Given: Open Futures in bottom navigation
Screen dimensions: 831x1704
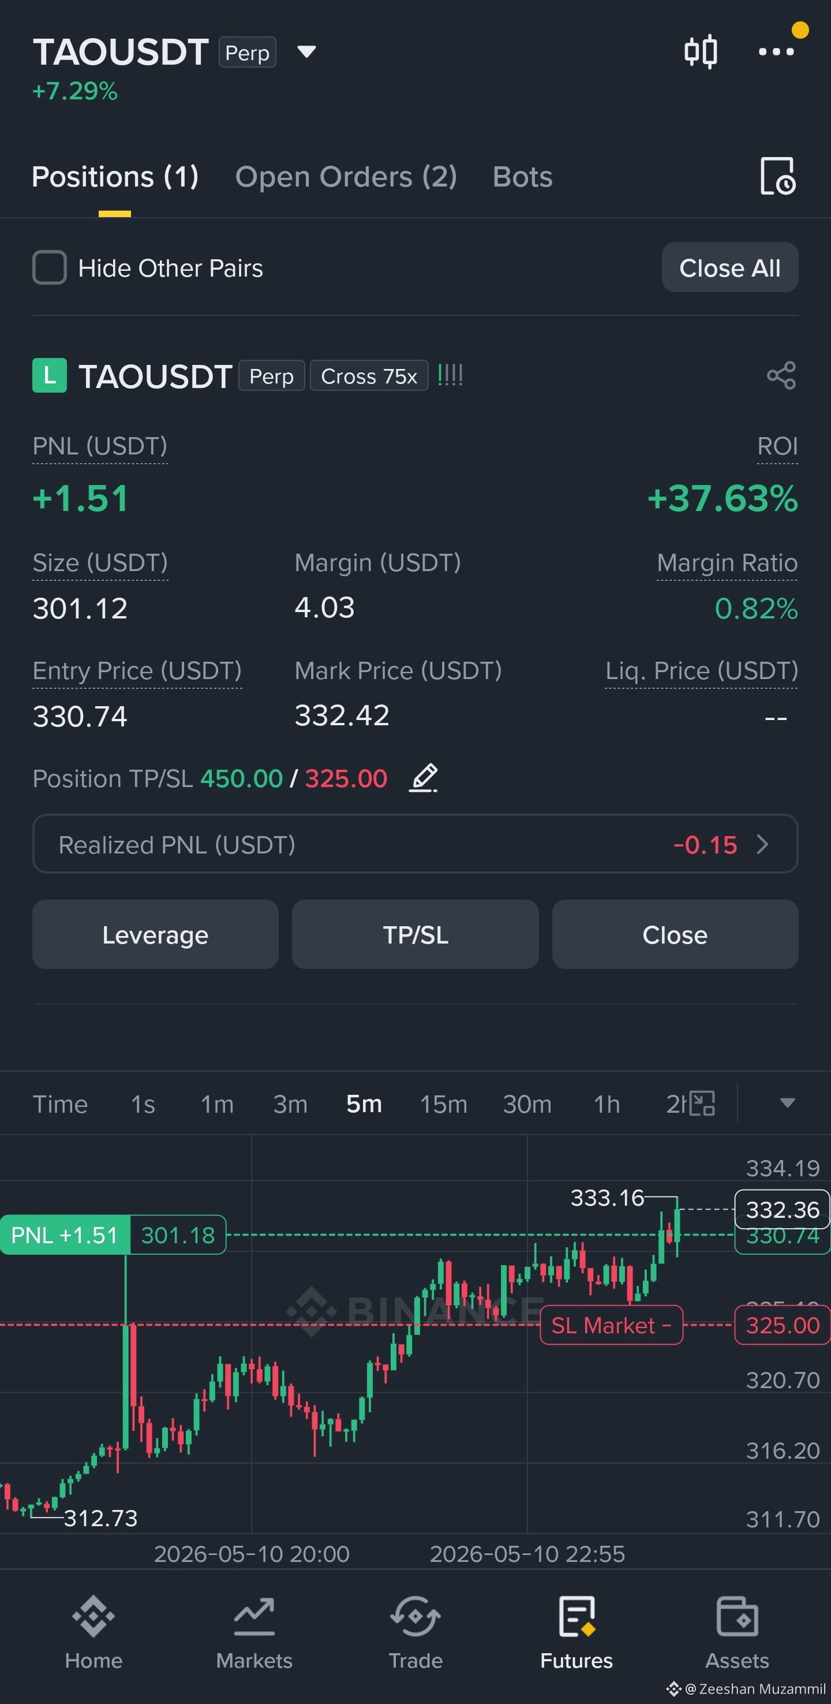Looking at the screenshot, I should click(577, 1632).
